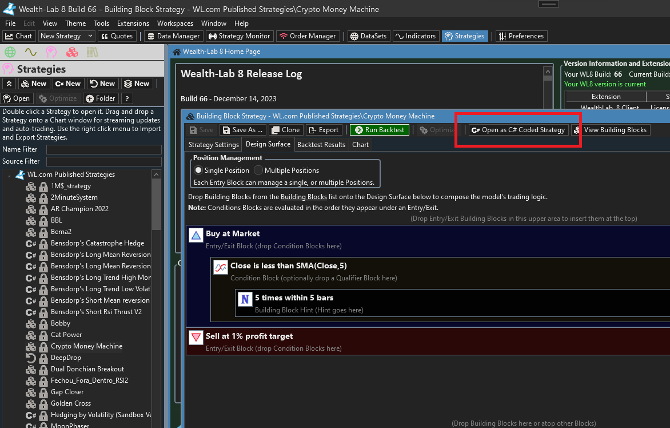The image size is (670, 428).
Task: Collapse the WL.com Published Strategies node
Action: pos(9,175)
